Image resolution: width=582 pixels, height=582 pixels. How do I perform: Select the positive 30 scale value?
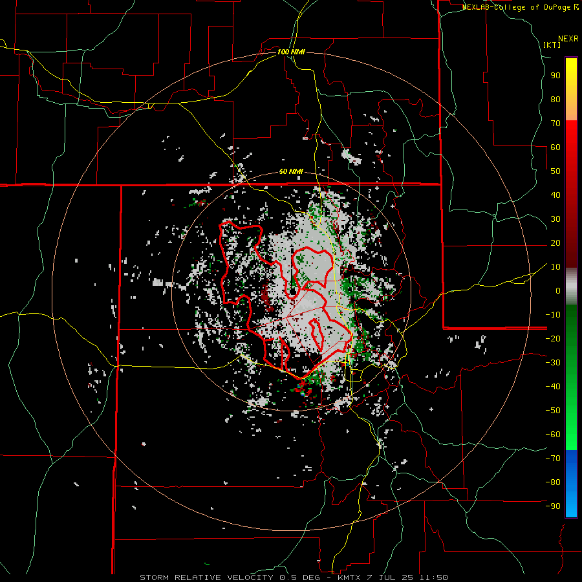tap(555, 219)
